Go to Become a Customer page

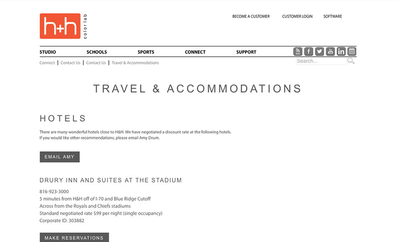[251, 16]
